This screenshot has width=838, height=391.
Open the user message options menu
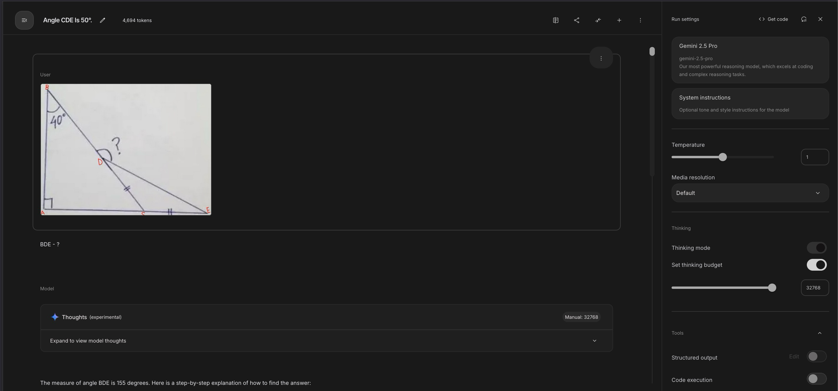601,58
